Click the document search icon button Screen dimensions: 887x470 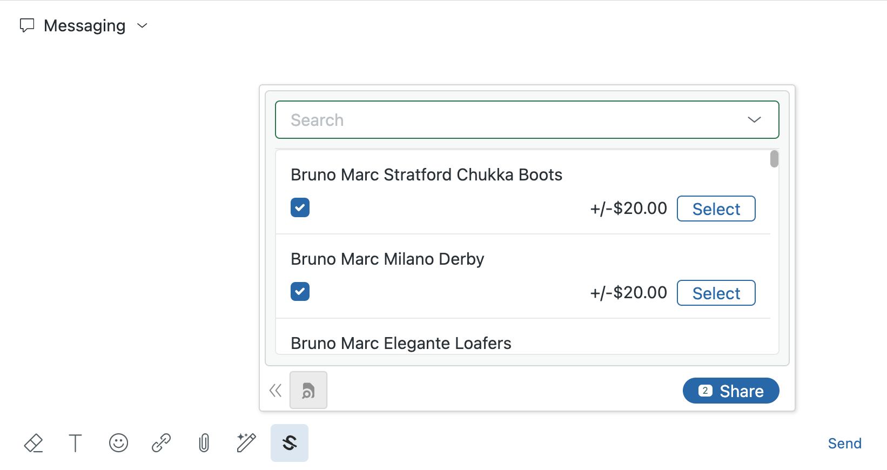pos(308,390)
